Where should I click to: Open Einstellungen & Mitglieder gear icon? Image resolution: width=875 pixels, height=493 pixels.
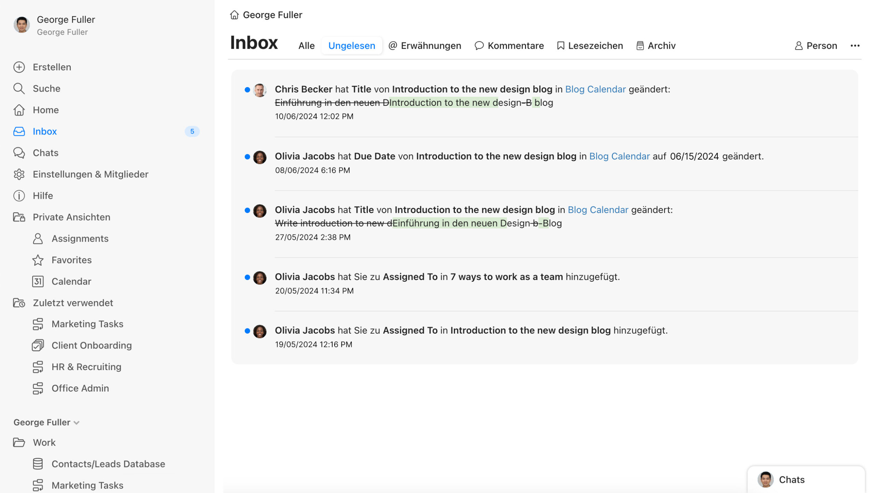point(19,174)
